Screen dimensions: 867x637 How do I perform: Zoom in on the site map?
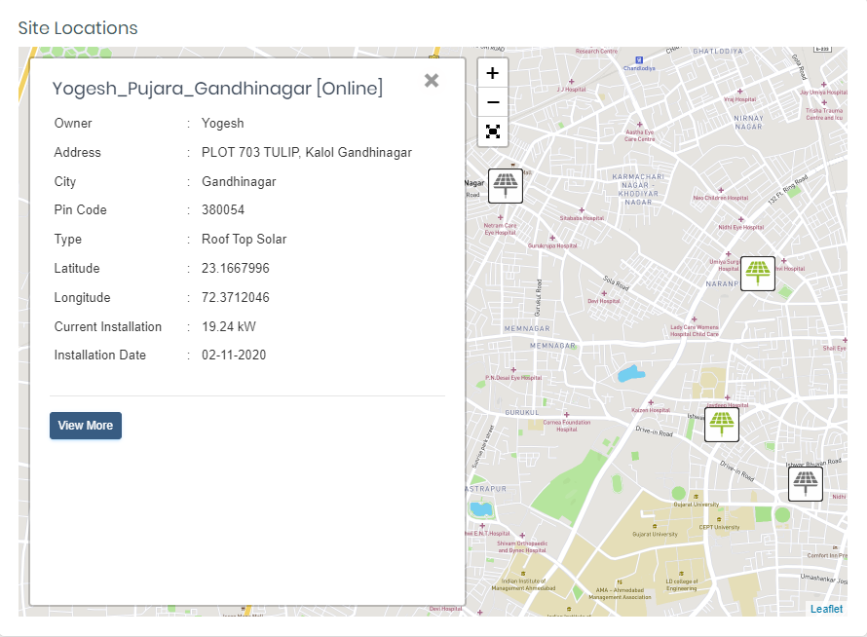(493, 73)
